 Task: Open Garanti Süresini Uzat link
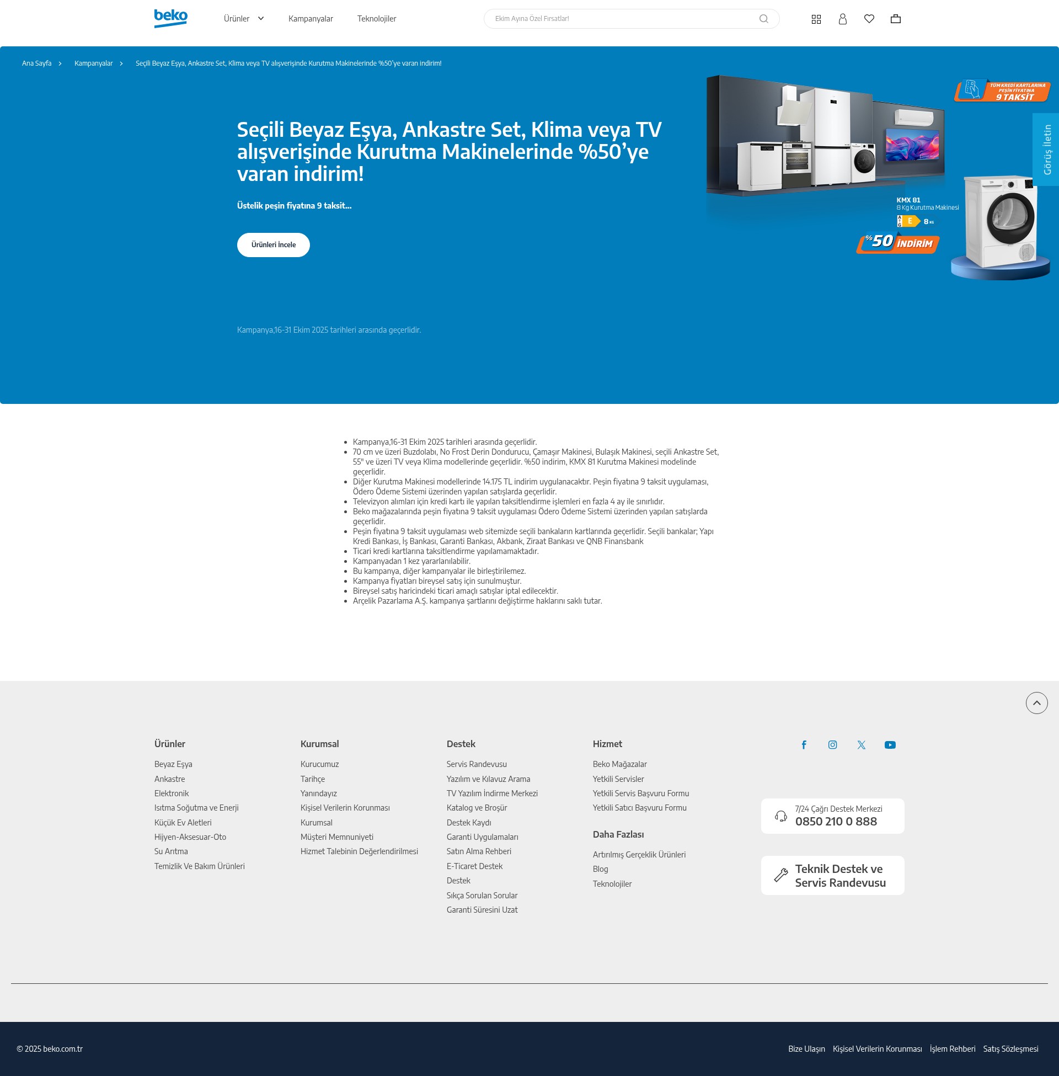pyautogui.click(x=482, y=910)
